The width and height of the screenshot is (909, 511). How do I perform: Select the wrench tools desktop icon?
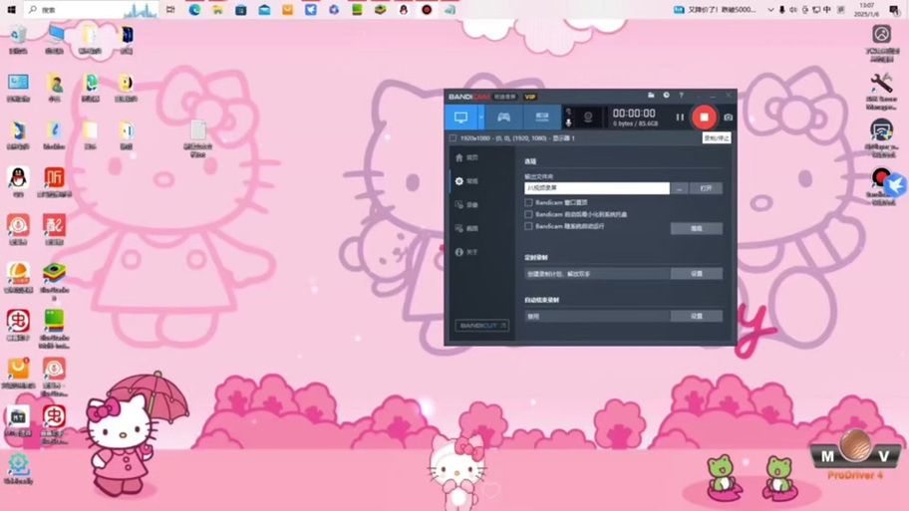[x=881, y=91]
